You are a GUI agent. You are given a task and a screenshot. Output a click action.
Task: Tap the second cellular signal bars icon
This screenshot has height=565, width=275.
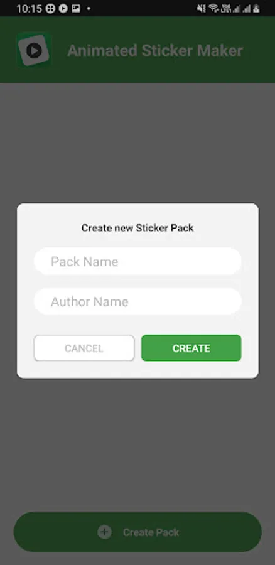coord(247,8)
